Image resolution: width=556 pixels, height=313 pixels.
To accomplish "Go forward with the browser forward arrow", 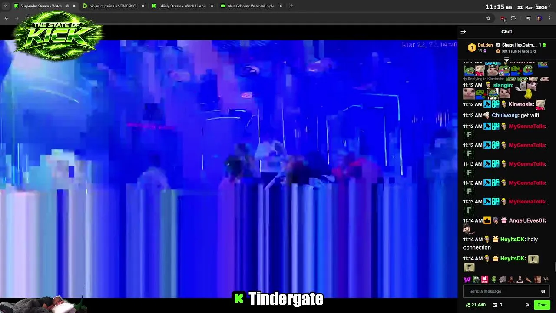I will point(17,18).
